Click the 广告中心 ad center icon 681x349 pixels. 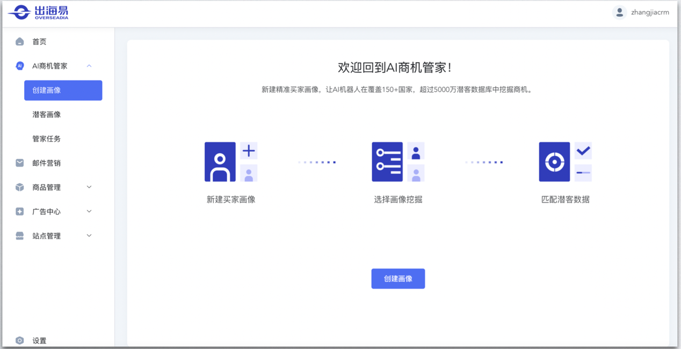pyautogui.click(x=19, y=211)
